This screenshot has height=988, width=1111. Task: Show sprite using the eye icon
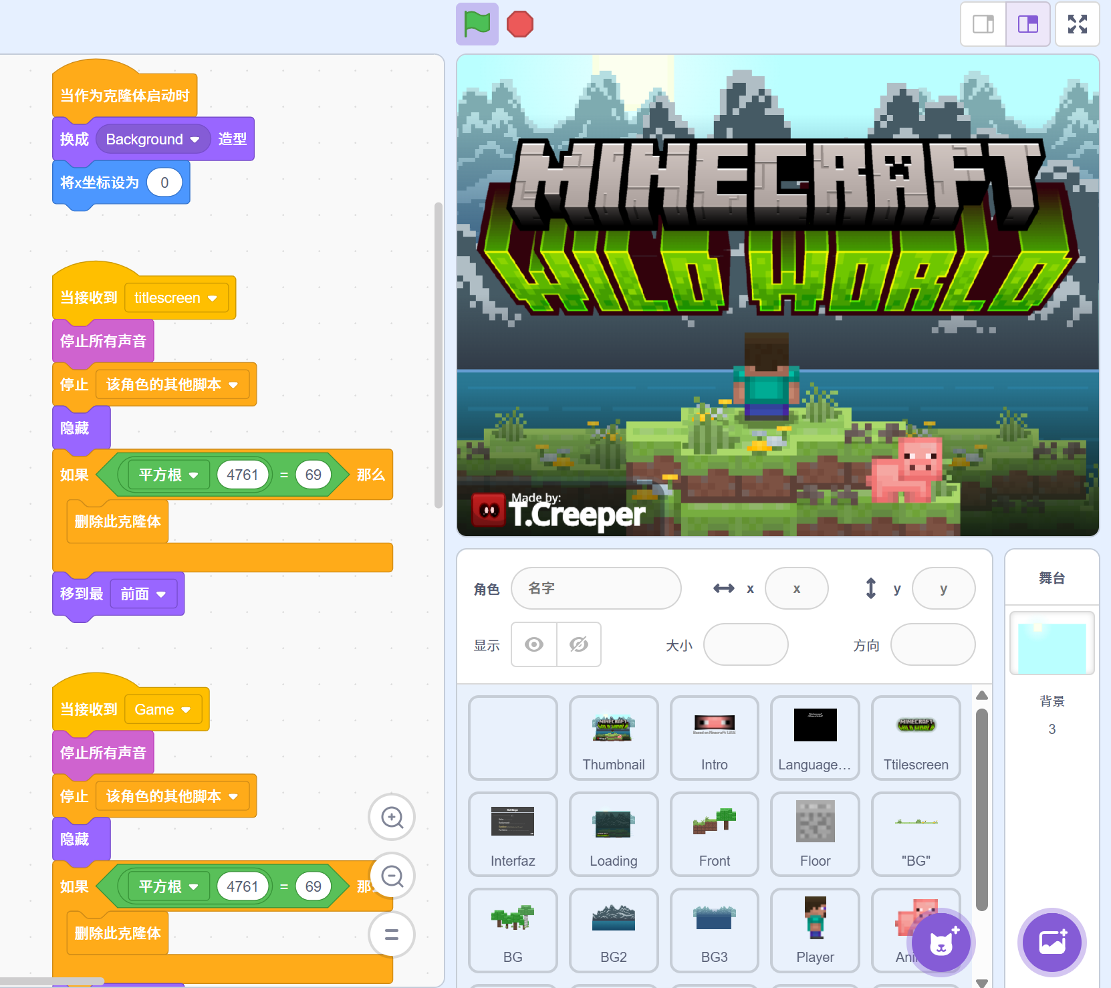tap(534, 644)
